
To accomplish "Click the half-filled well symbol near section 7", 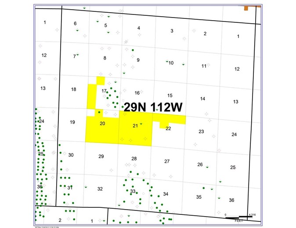I will click(x=78, y=54).
